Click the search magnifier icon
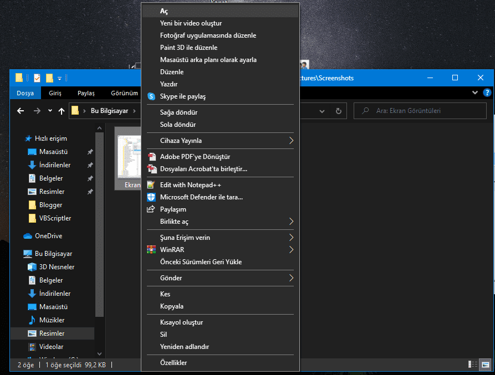The width and height of the screenshot is (495, 375). point(365,111)
